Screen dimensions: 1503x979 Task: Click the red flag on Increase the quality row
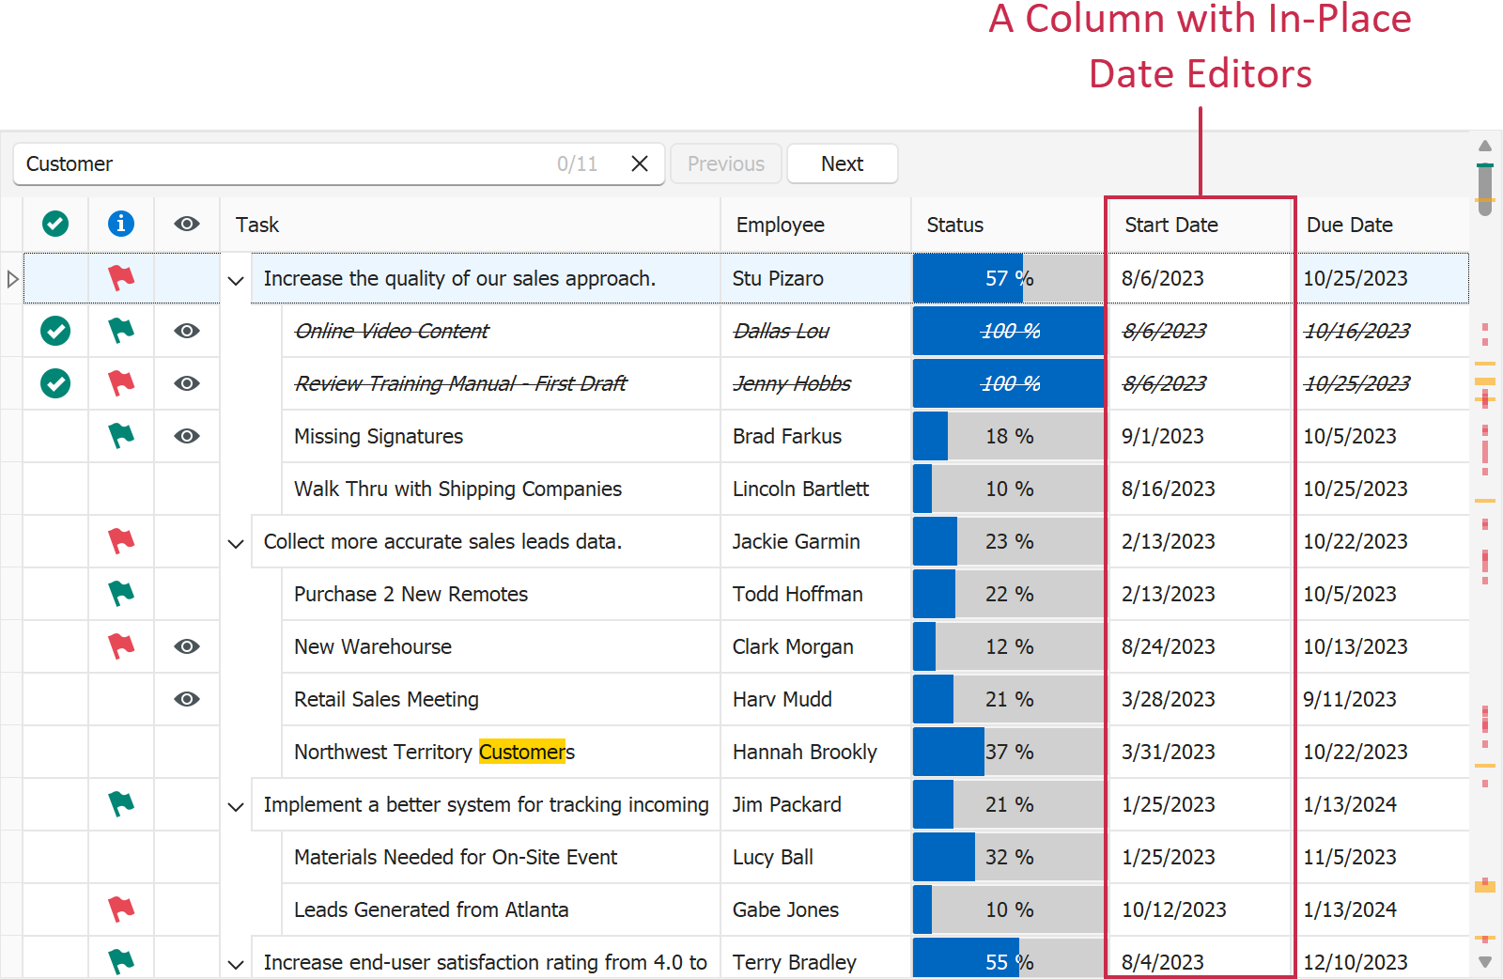point(121,278)
